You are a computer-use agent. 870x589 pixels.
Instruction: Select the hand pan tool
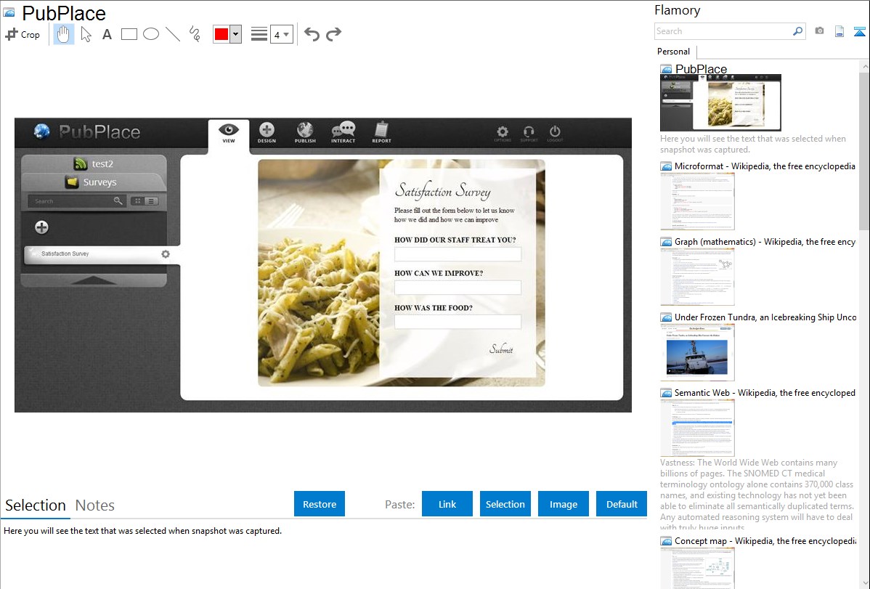tap(63, 34)
